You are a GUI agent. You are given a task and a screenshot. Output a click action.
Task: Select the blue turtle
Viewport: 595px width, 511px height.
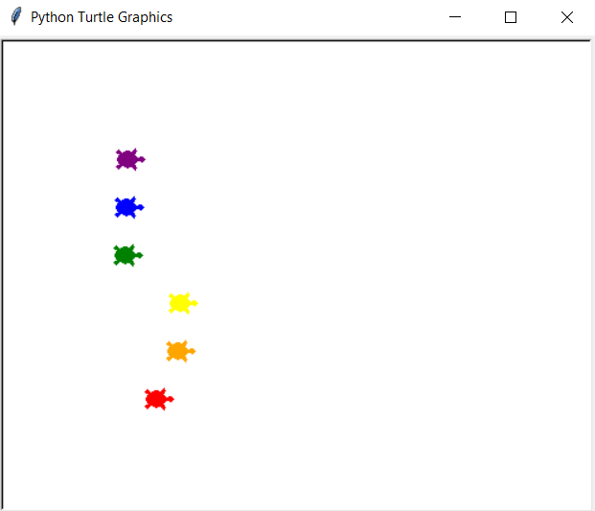[126, 207]
